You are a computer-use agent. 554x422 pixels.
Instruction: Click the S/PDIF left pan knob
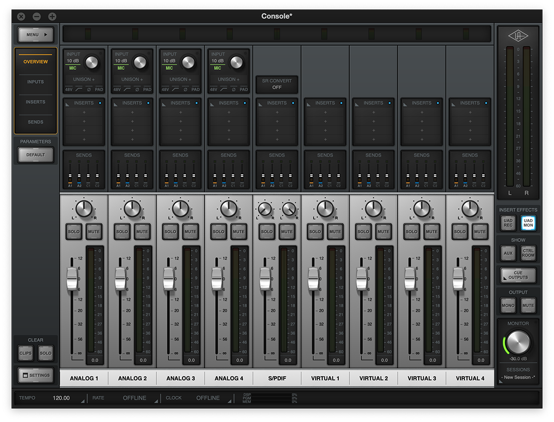pos(264,209)
